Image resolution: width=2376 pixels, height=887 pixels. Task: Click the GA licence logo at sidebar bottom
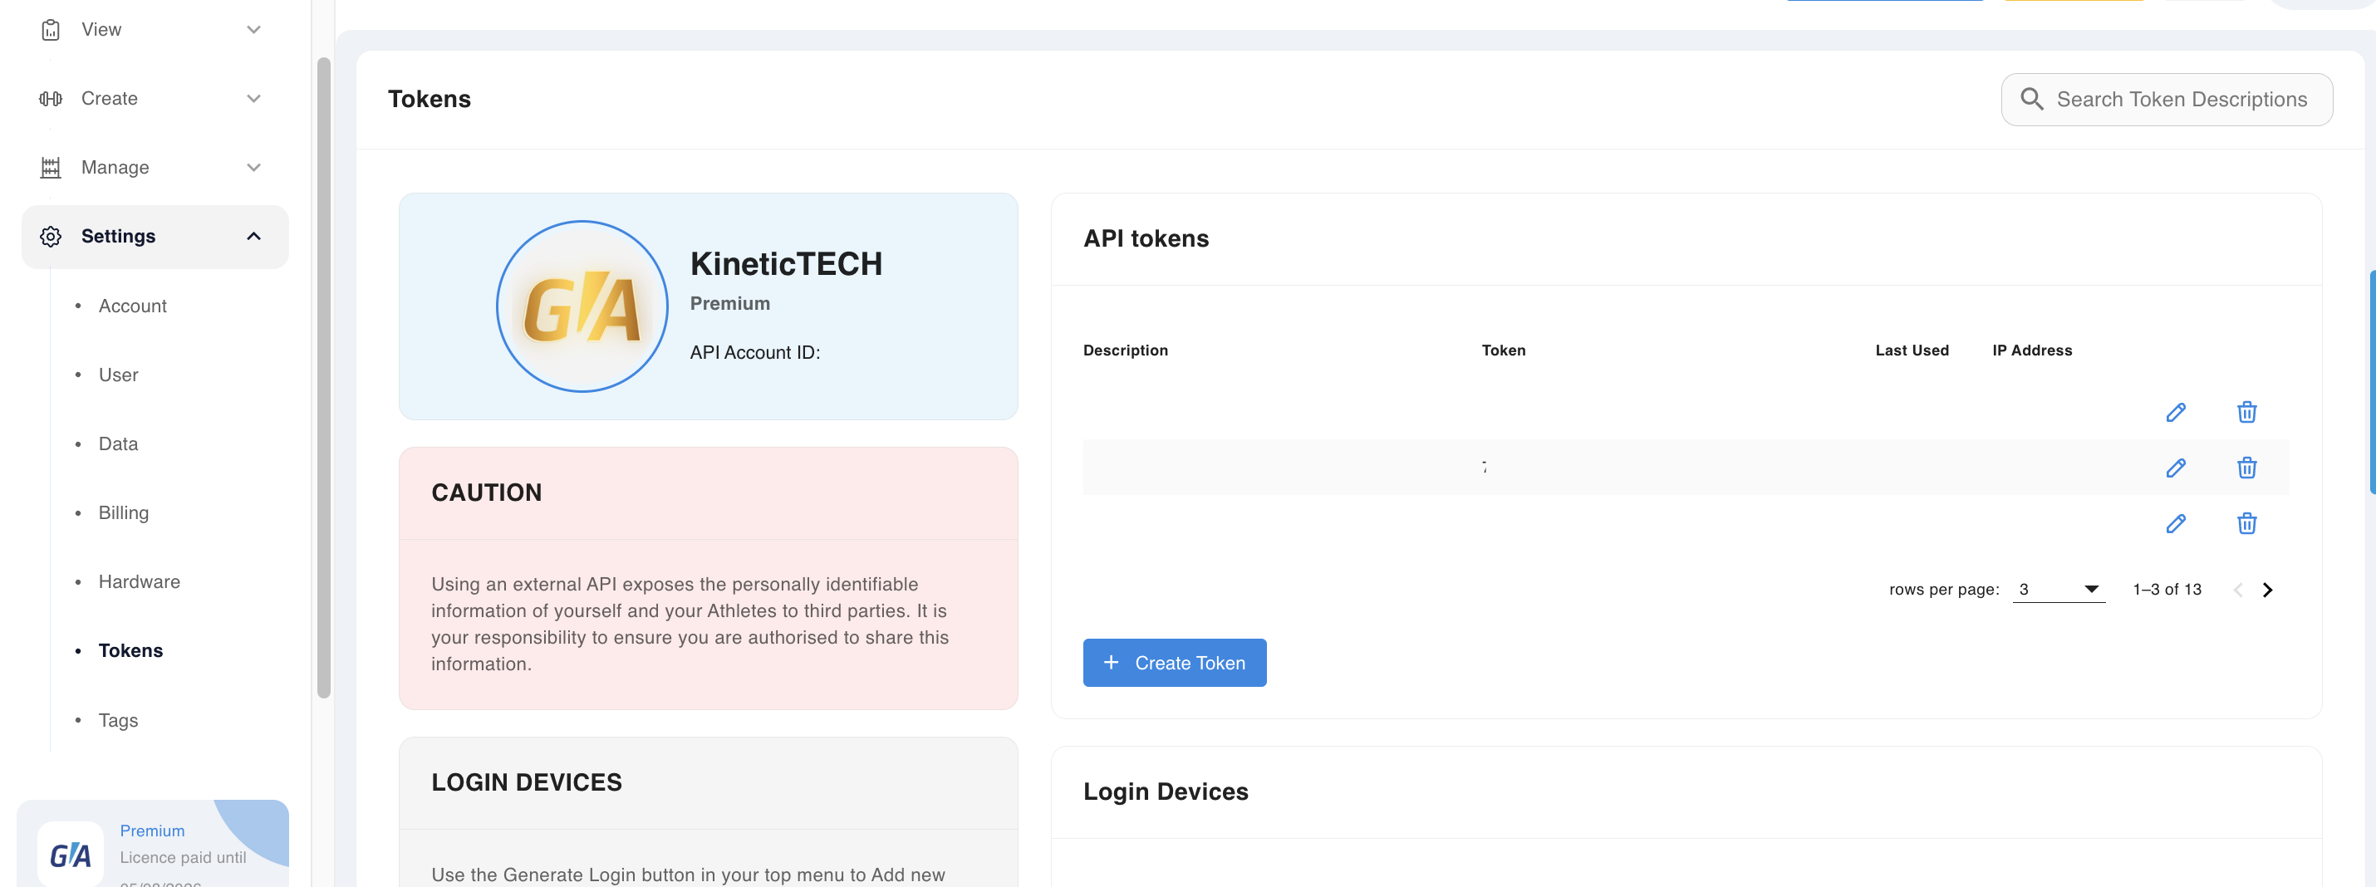(70, 855)
